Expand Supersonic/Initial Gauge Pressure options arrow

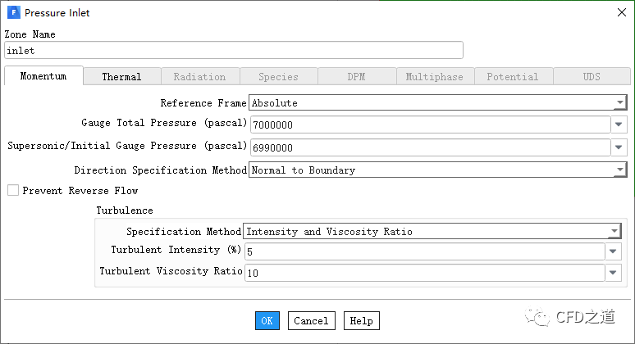point(618,147)
